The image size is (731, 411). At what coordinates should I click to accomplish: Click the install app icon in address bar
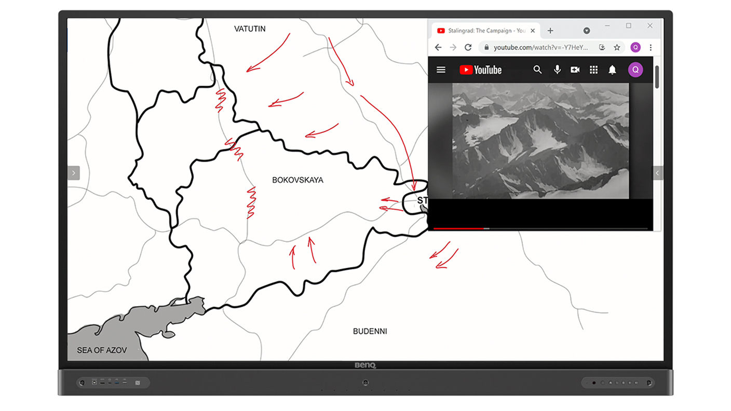pos(602,47)
